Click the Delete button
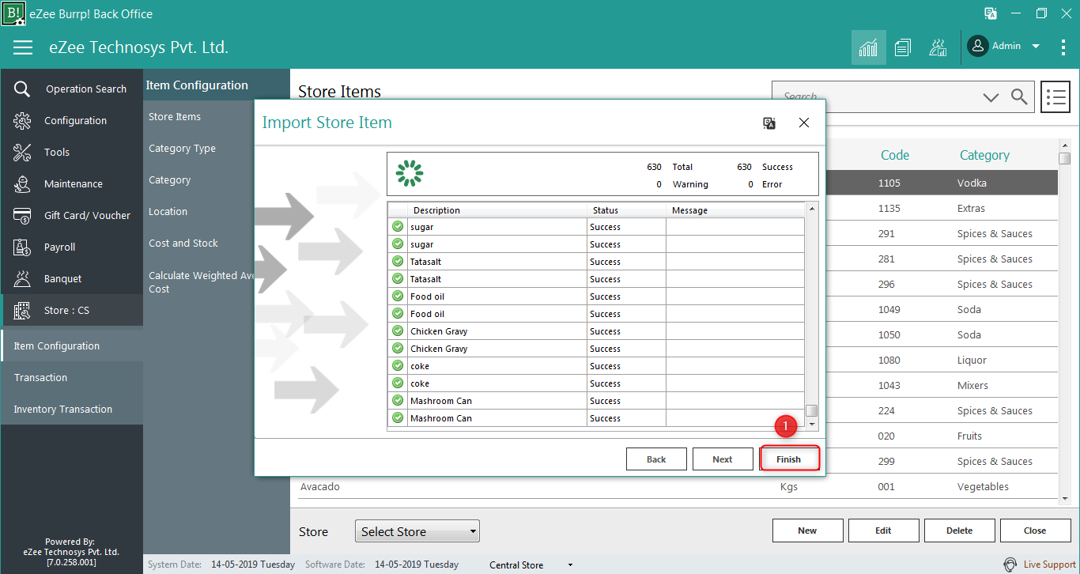Screen dimensions: 1080x574 [959, 531]
